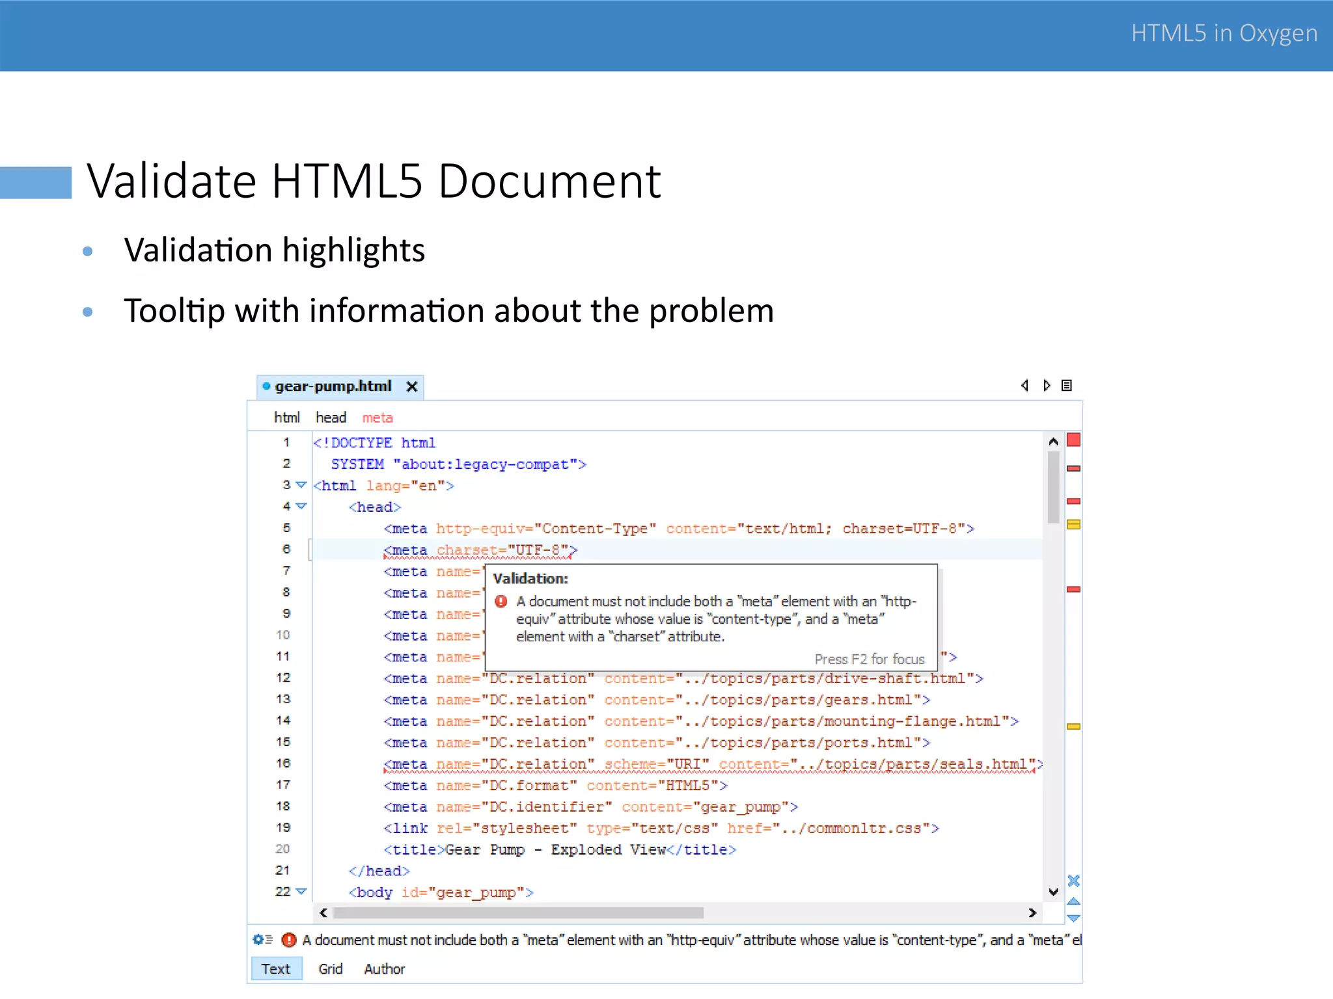Click the DOCTYPE html declaration on line 1

(x=374, y=443)
